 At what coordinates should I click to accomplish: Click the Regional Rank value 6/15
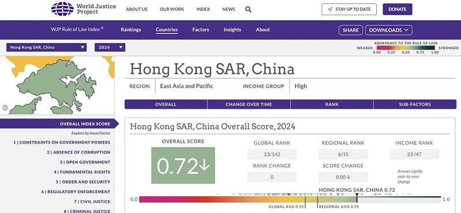coord(343,154)
